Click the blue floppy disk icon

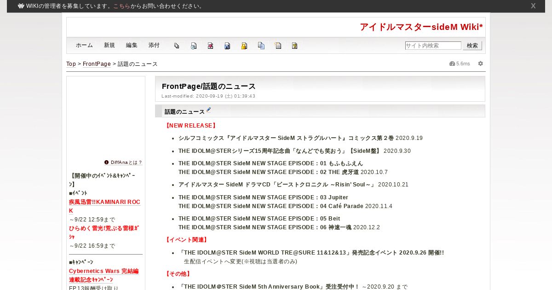227,46
